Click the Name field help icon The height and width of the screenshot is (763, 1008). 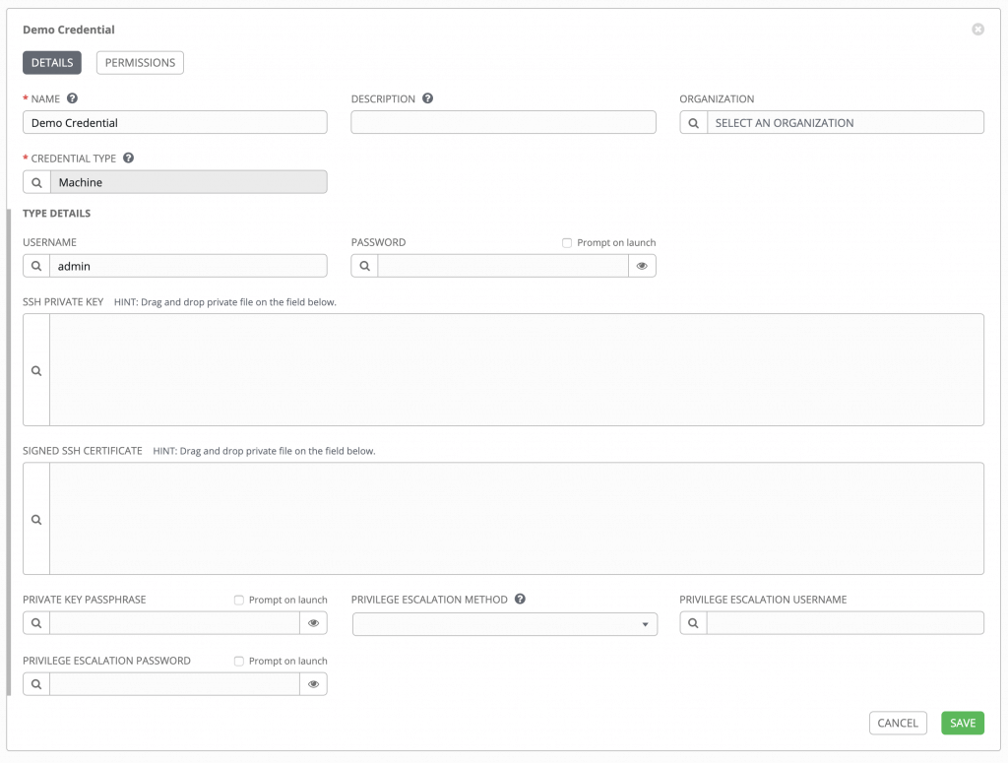click(73, 98)
